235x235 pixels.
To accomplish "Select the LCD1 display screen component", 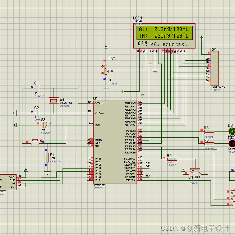I will pyautogui.click(x=164, y=36).
